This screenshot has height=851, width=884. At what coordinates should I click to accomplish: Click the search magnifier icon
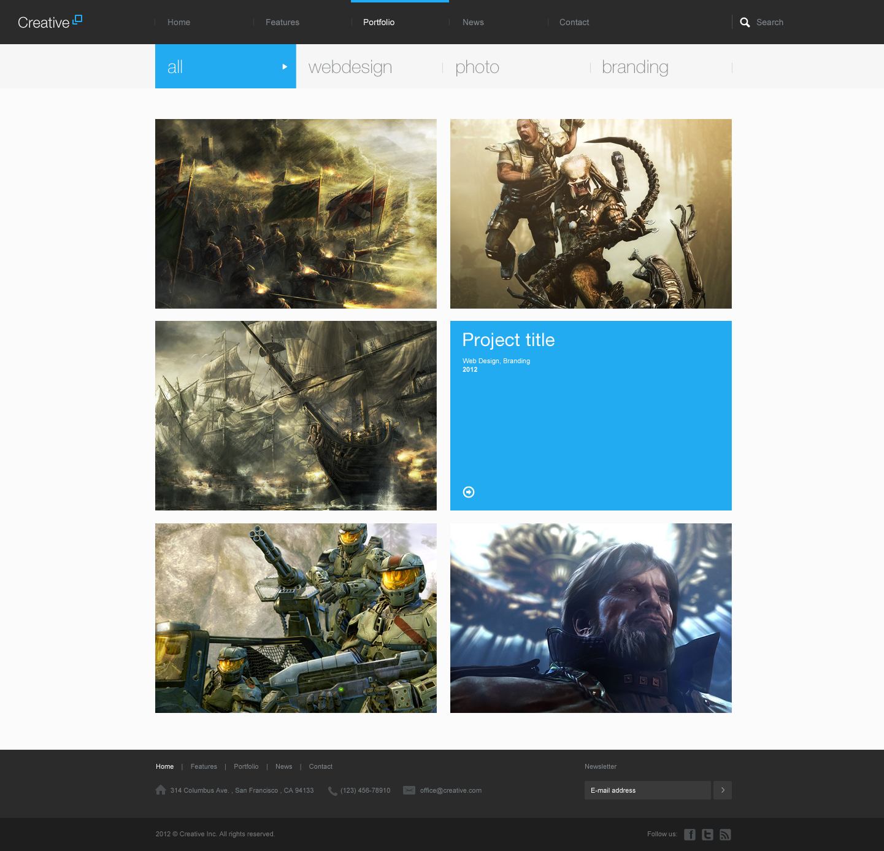745,23
